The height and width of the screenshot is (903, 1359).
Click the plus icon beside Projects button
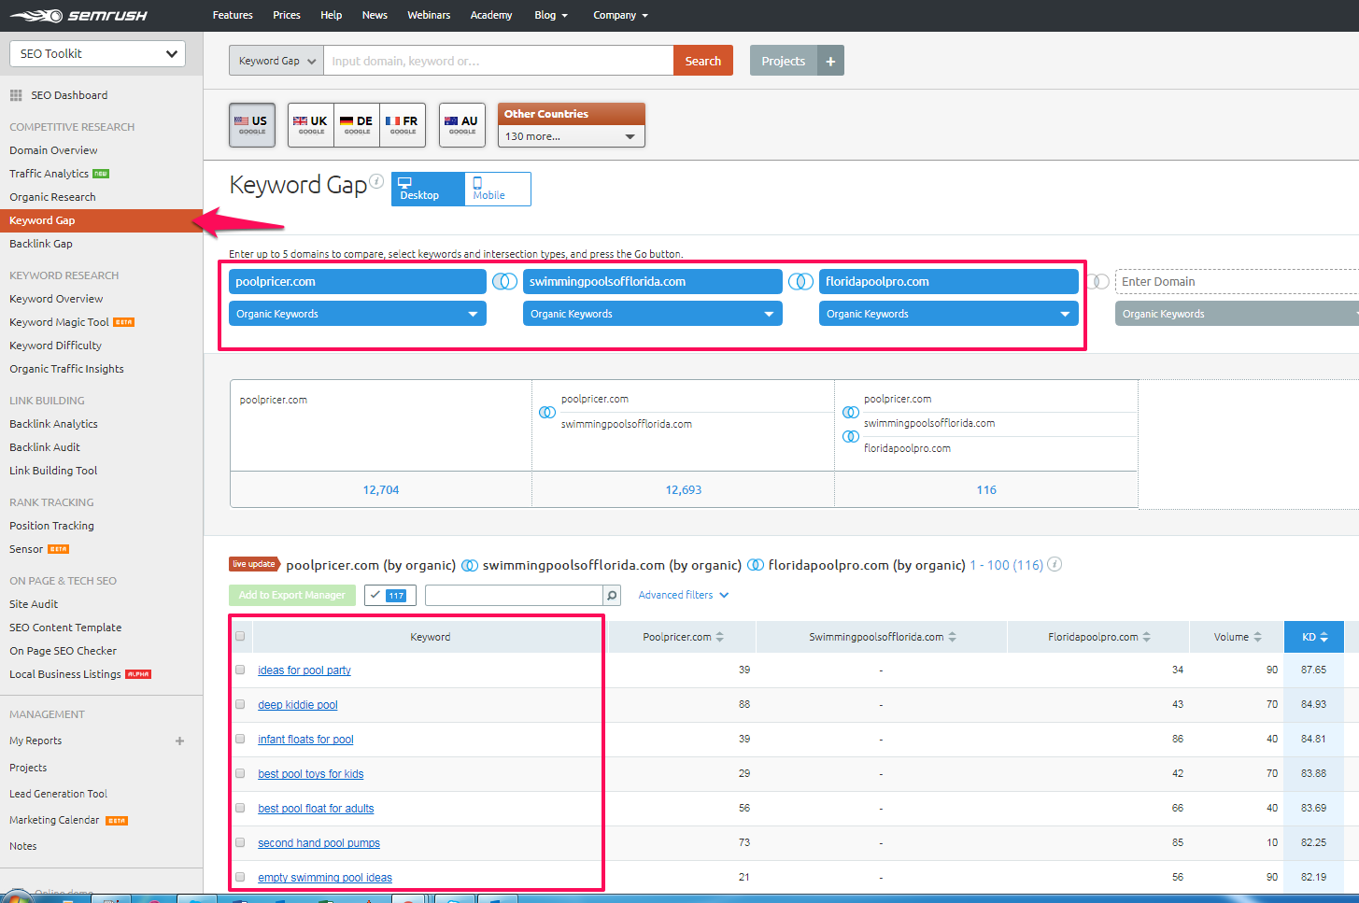pos(830,61)
